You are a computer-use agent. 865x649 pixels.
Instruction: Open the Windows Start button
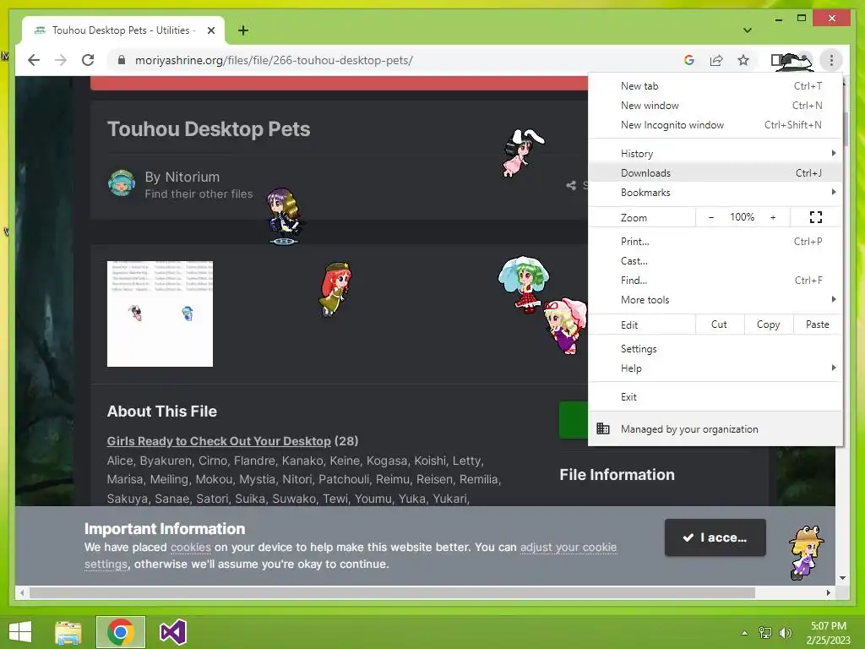click(20, 632)
